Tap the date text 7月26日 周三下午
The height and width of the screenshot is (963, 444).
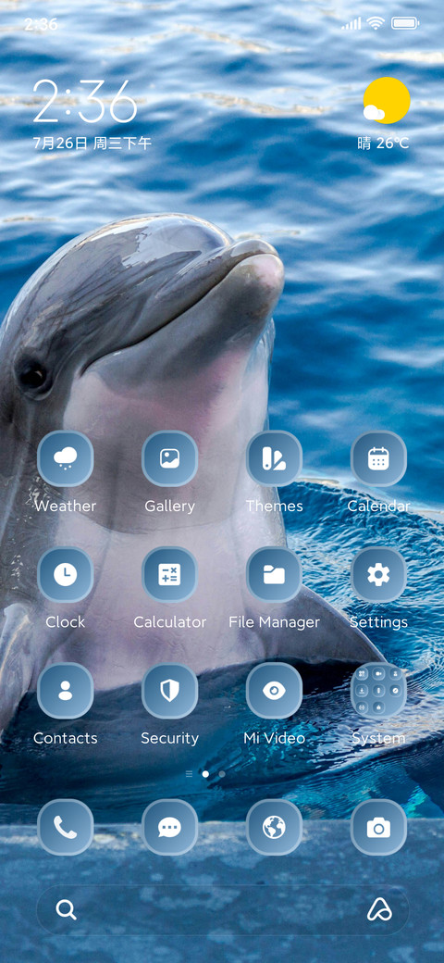coord(92,144)
